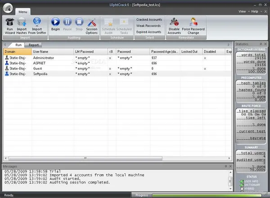Click the horizontal scrollbar thumb
The width and height of the screenshot is (270, 198).
pos(85,158)
